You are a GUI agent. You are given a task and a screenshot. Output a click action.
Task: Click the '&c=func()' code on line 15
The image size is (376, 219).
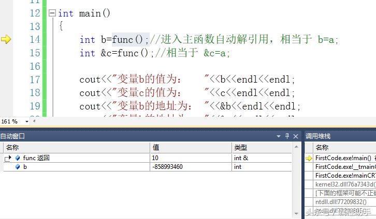(x=124, y=53)
